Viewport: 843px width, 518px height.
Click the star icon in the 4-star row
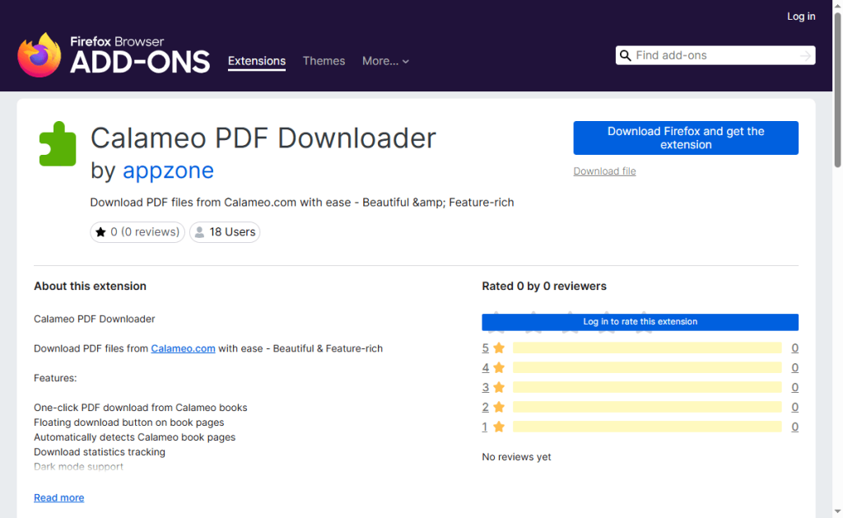coord(499,367)
